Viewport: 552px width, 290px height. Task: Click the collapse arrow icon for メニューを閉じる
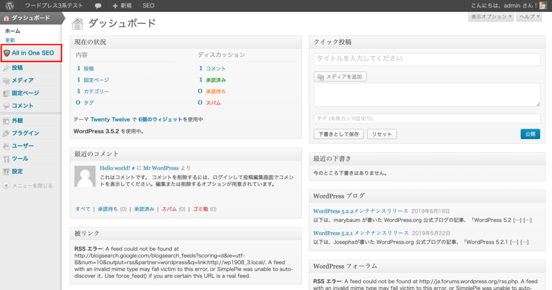(x=6, y=185)
